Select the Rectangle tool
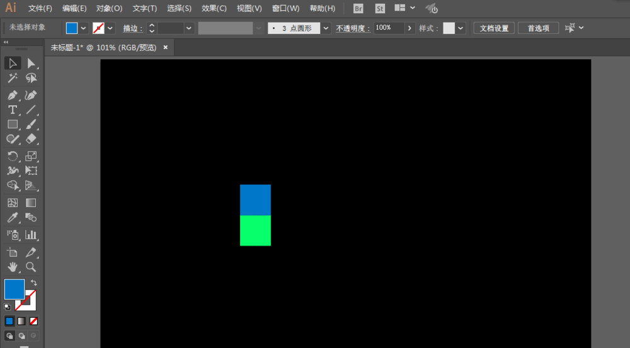This screenshot has width=630, height=348. tap(13, 125)
